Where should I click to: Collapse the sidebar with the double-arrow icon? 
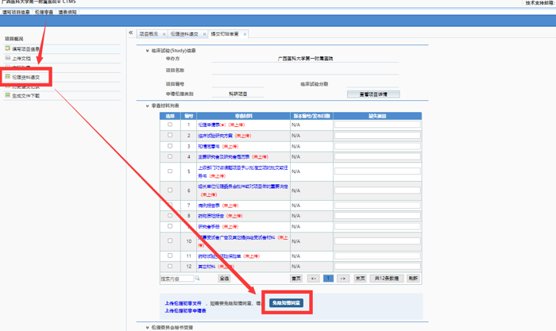point(130,33)
